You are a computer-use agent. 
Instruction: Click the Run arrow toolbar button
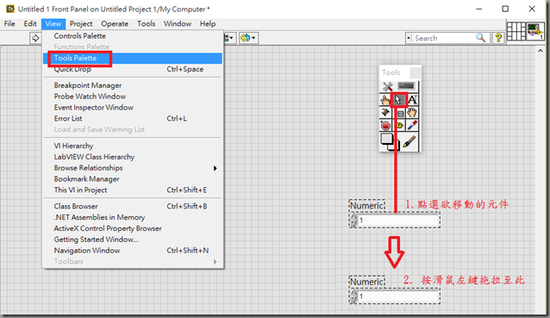pos(35,38)
